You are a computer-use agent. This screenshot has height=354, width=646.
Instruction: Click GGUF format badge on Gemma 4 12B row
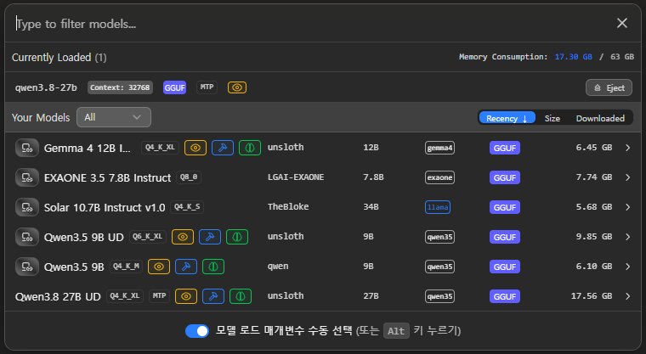505,148
